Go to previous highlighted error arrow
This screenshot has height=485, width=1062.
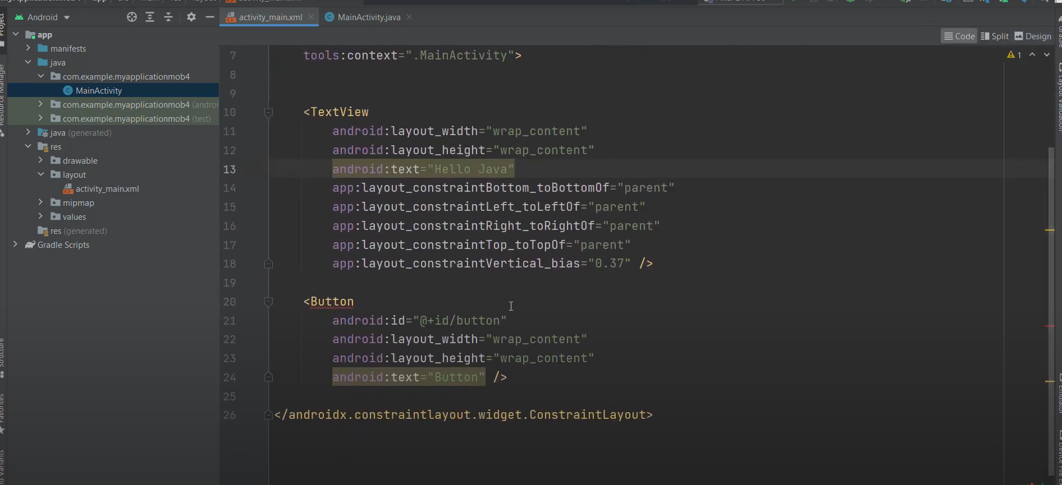1032,55
